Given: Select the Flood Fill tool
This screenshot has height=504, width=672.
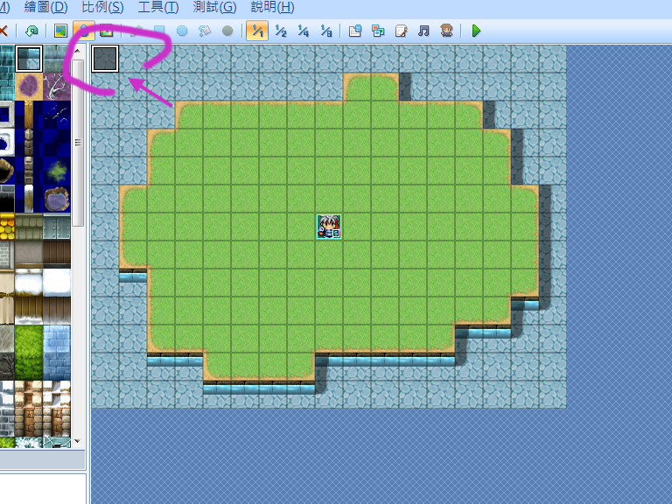Looking at the screenshot, I should click(205, 31).
